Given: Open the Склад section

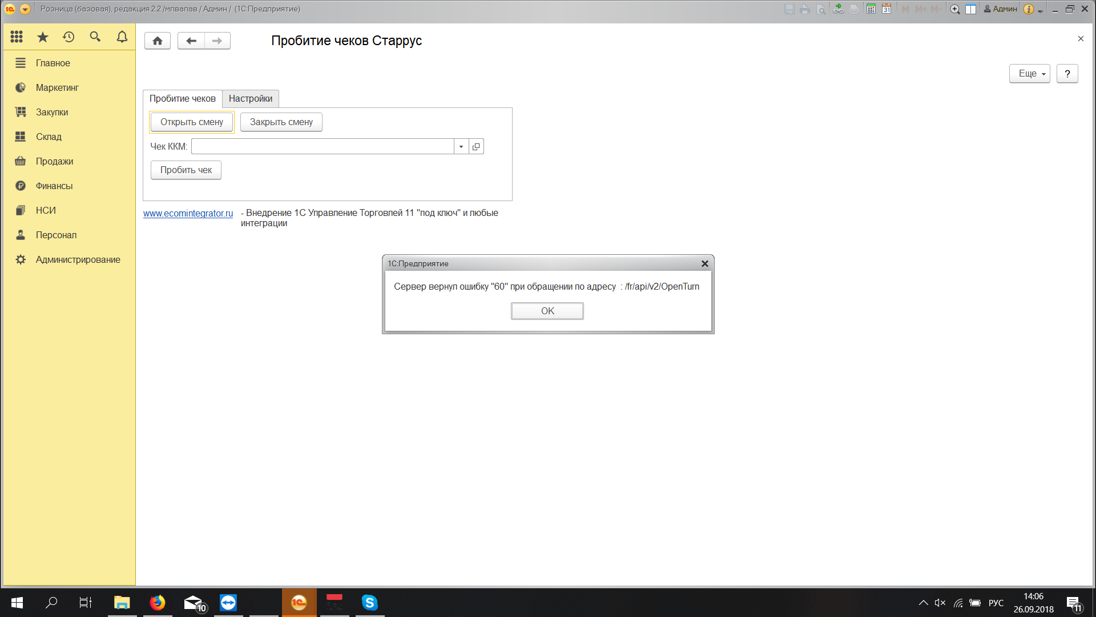Looking at the screenshot, I should [x=68, y=137].
